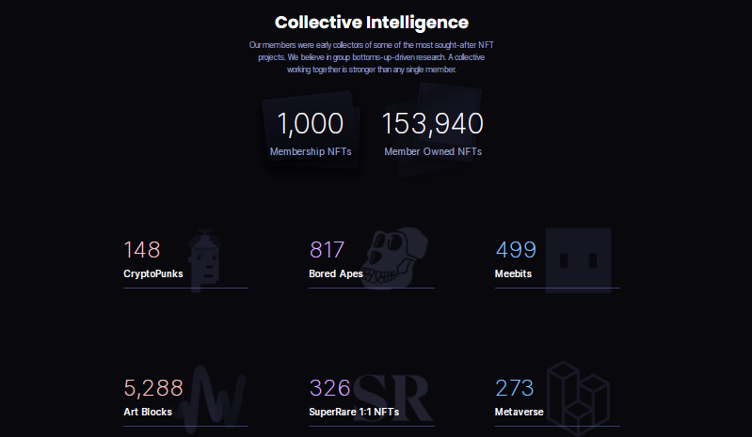Click the CryptoPunks punk silhouette icon
This screenshot has width=752, height=437.
point(204,260)
